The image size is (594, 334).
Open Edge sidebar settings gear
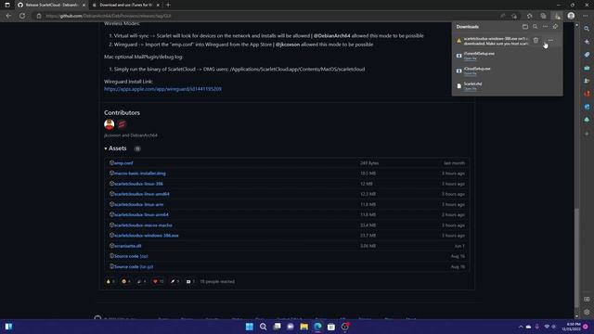tap(587, 313)
